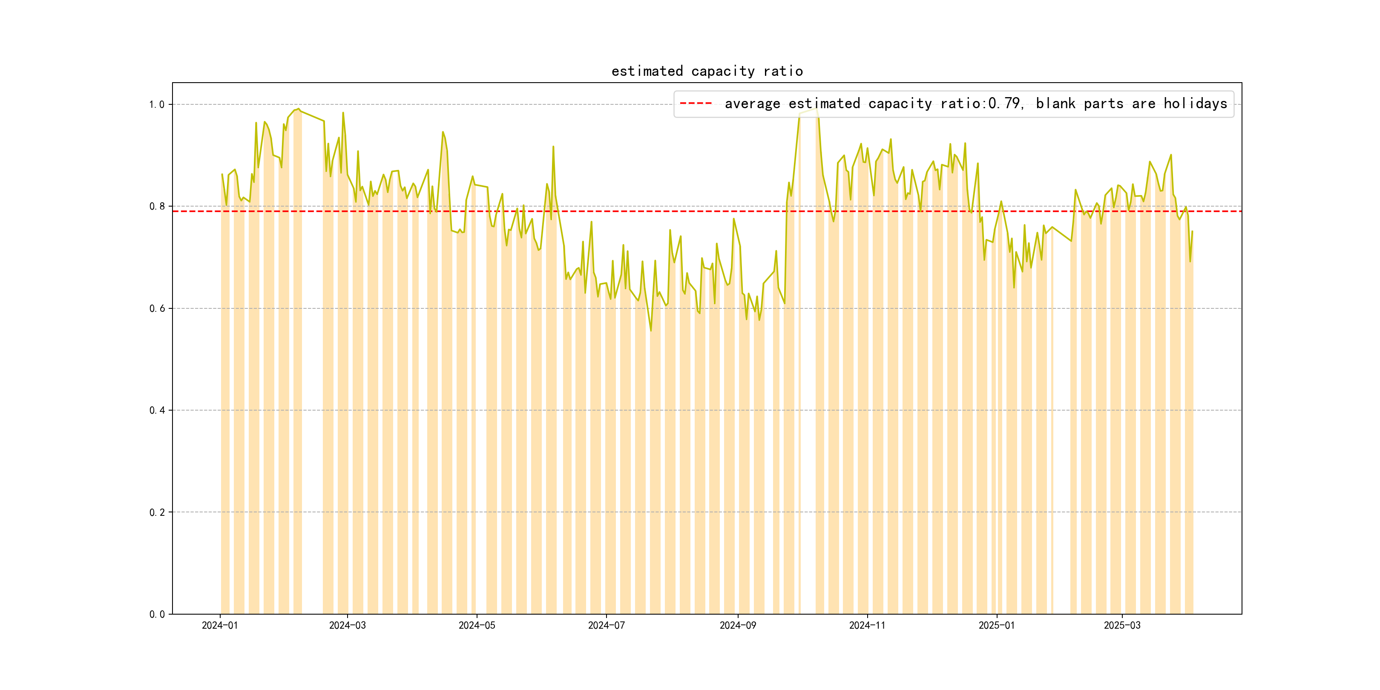Click the last data point of the line

[x=1192, y=231]
